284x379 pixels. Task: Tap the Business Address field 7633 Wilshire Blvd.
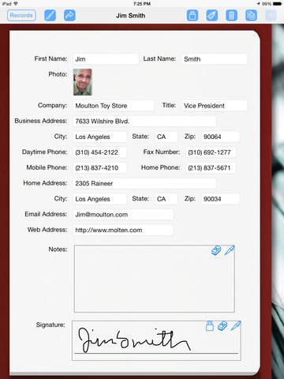(144, 121)
